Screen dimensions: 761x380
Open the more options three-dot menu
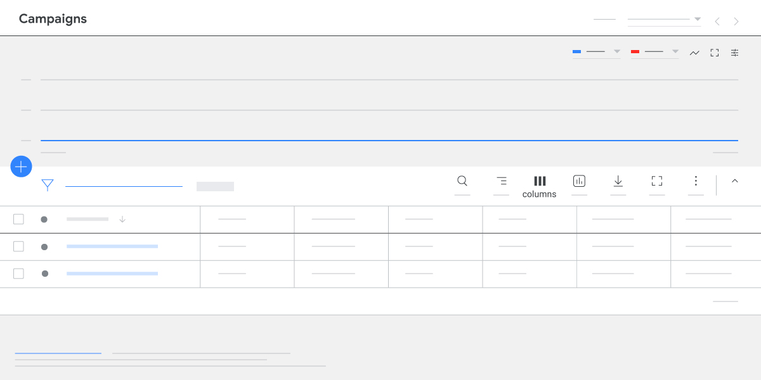click(x=696, y=180)
